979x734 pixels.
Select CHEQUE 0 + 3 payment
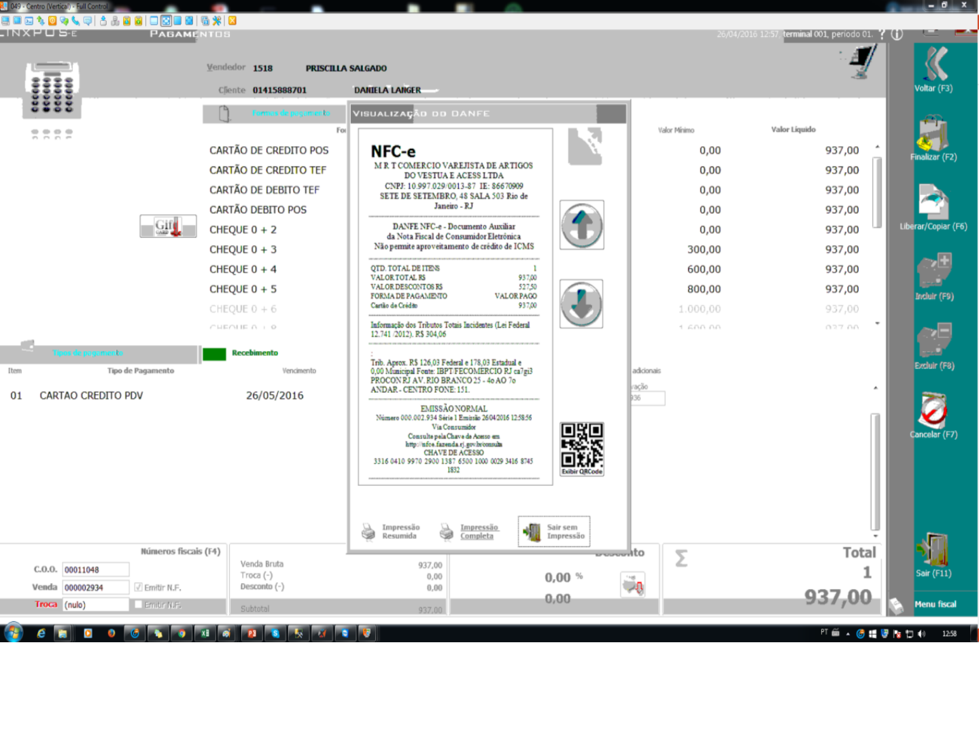tap(243, 249)
